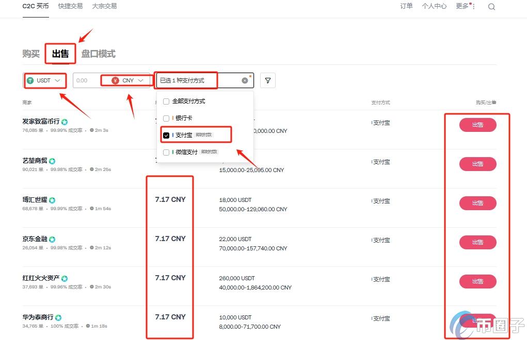The width and height of the screenshot is (527, 340).
Task: Uncheck the 支付宝 payment checkbox
Action: (166, 135)
